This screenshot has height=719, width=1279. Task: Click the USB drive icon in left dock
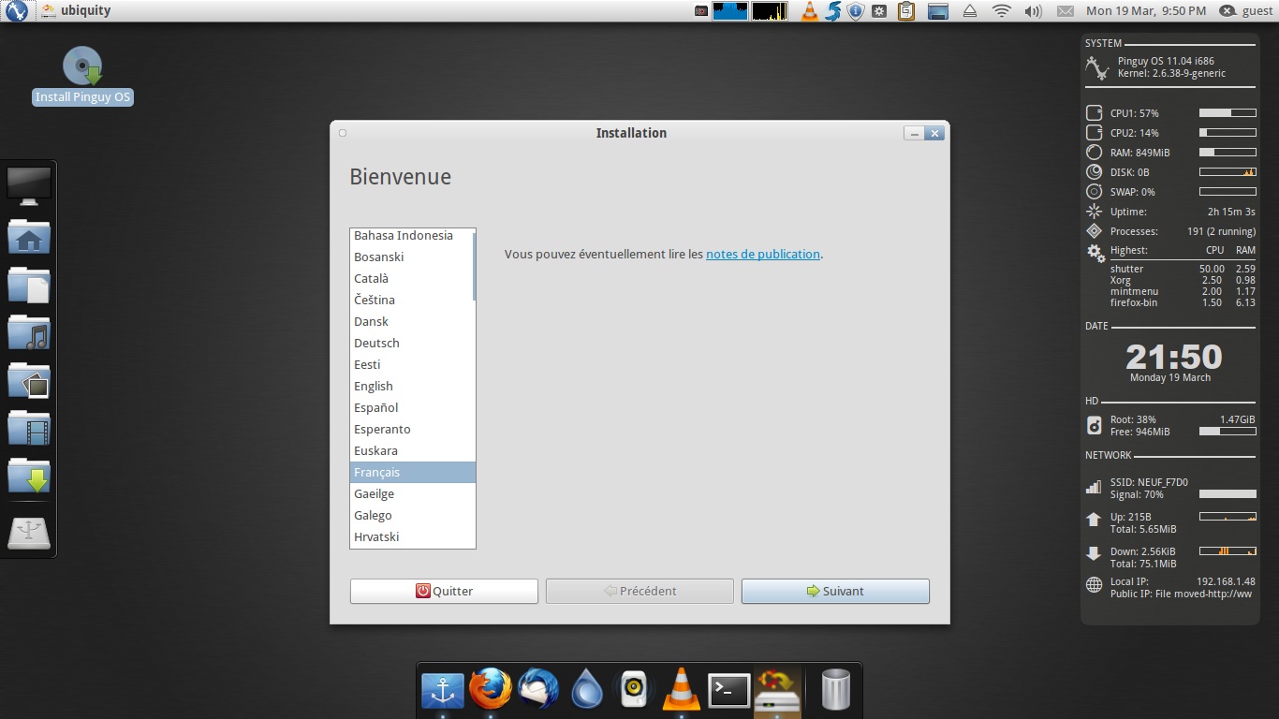pyautogui.click(x=29, y=533)
